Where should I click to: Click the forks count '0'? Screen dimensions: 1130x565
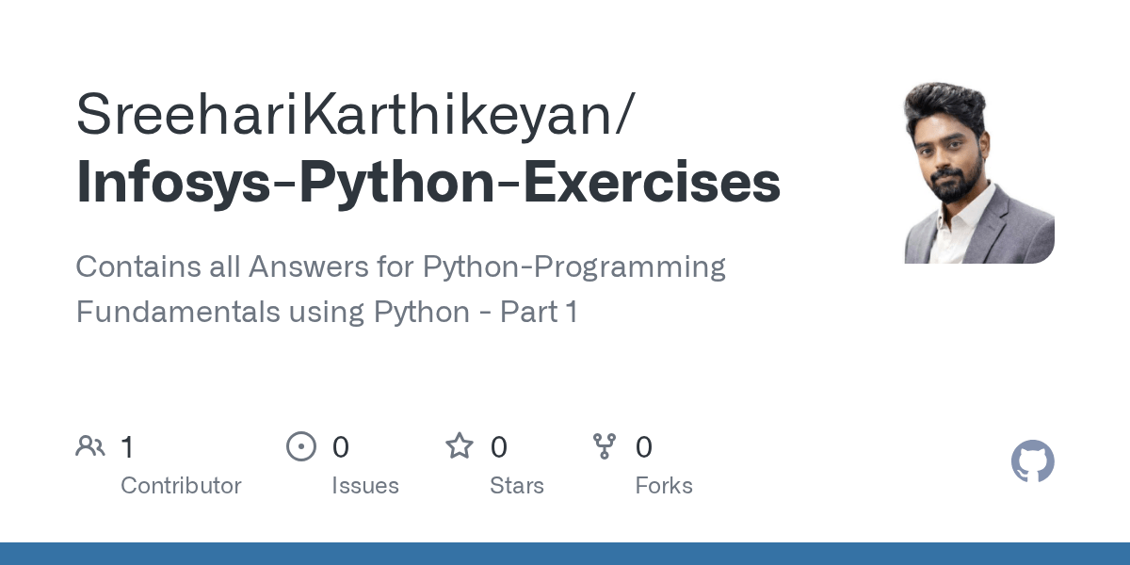pos(644,447)
